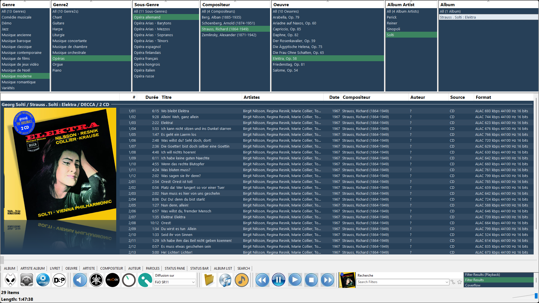Viewport: 539px width, 303px height.
Task: Expand the Search Filters dropdown arrow
Action: [x=447, y=282]
